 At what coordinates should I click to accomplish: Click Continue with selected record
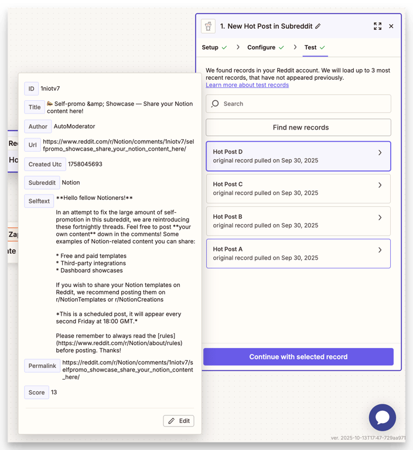pyautogui.click(x=298, y=357)
